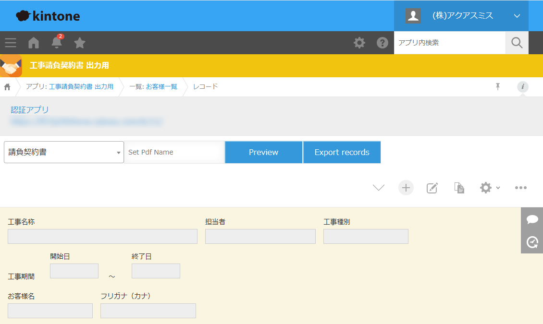Viewport: 543px width, 324px height.
Task: Edit the record with pencil icon
Action: click(432, 188)
